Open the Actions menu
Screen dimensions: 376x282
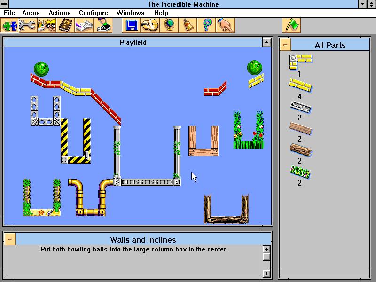pyautogui.click(x=60, y=13)
